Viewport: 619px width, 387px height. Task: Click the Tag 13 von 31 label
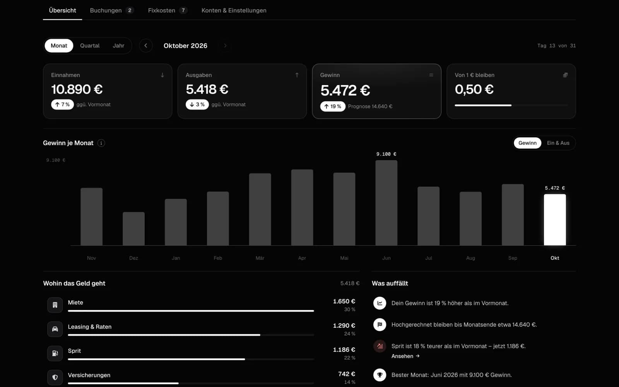(x=556, y=46)
